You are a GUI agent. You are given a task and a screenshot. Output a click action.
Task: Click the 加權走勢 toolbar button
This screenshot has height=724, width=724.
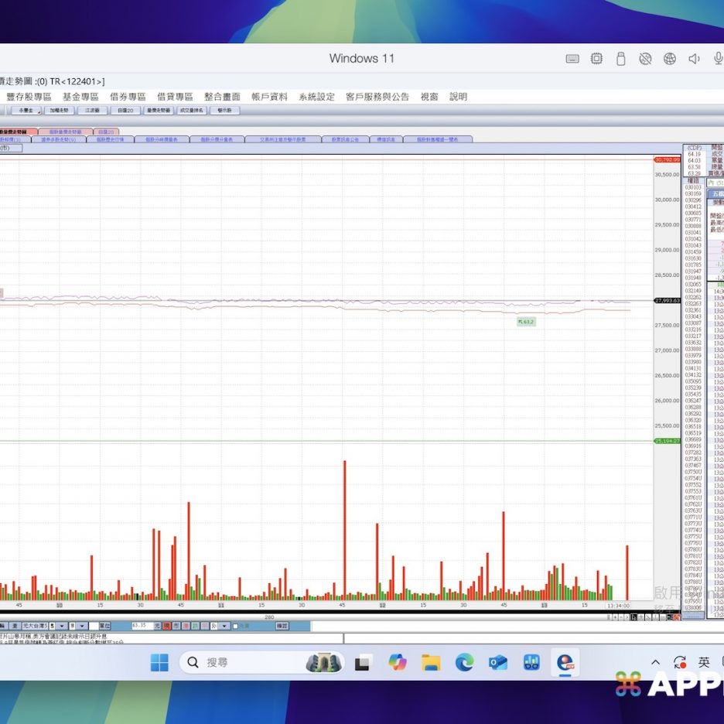coord(60,111)
